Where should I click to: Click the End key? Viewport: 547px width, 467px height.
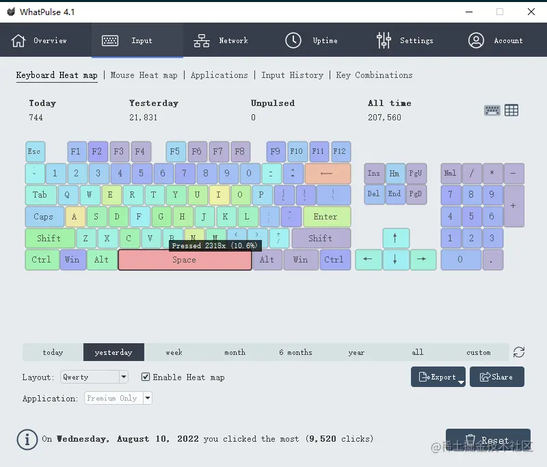tap(395, 194)
